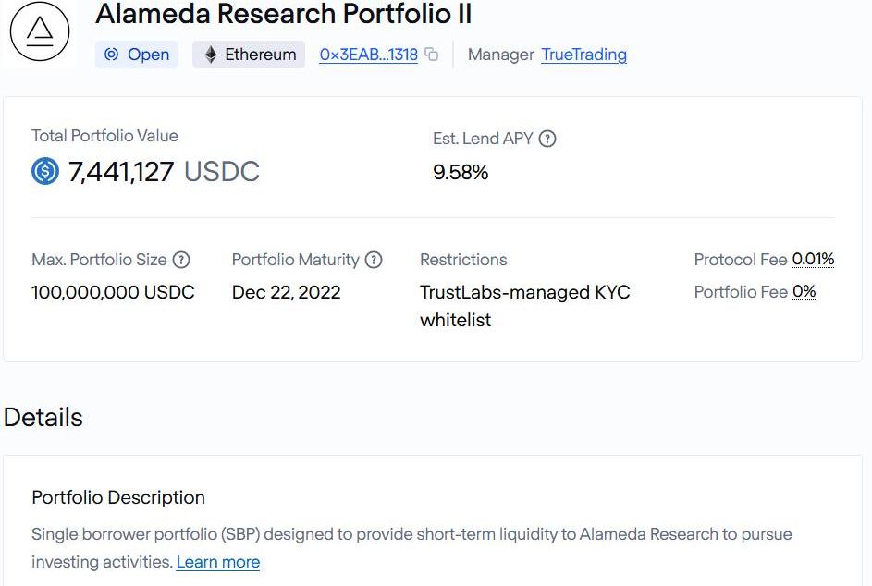Click the Open status circle icon
The image size is (872, 586).
tap(112, 55)
